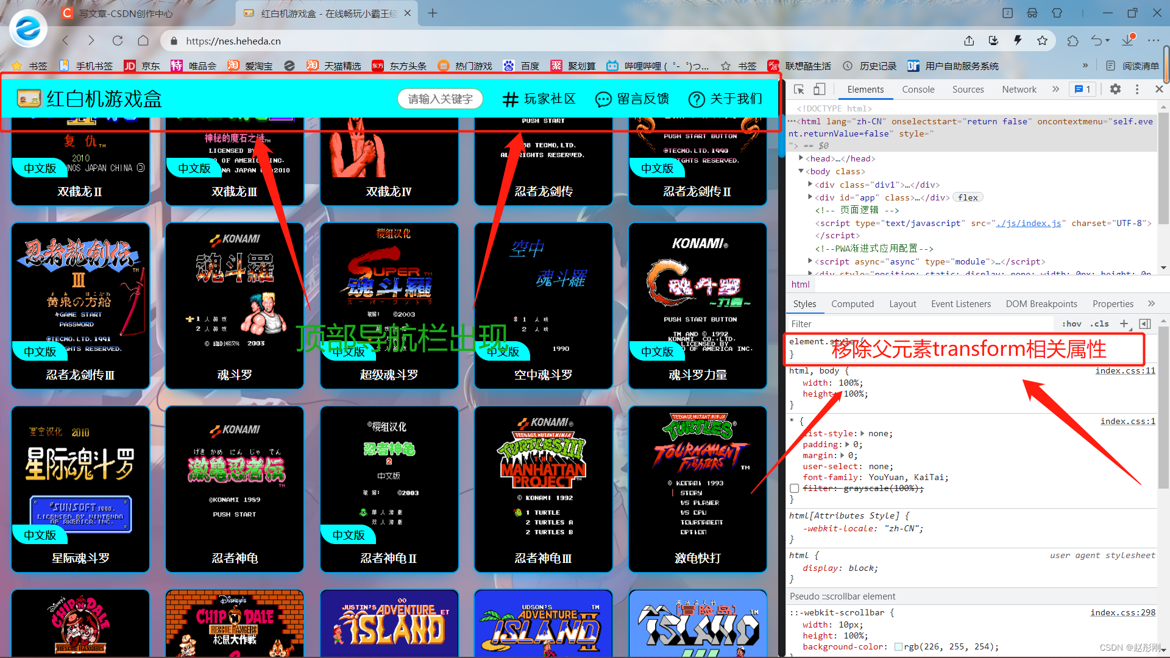Toggle the :hov element state button
This screenshot has height=658, width=1170.
pos(1071,324)
